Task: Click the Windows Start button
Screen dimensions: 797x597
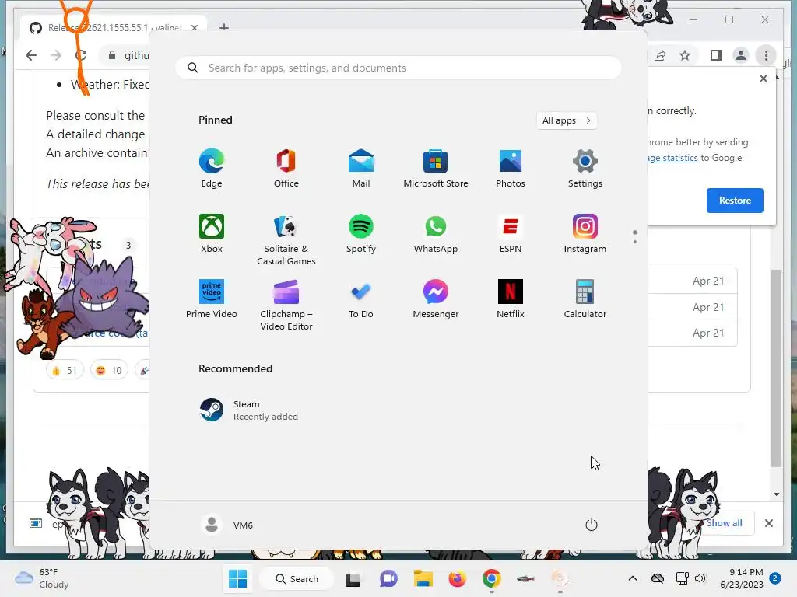Action: [x=238, y=578]
